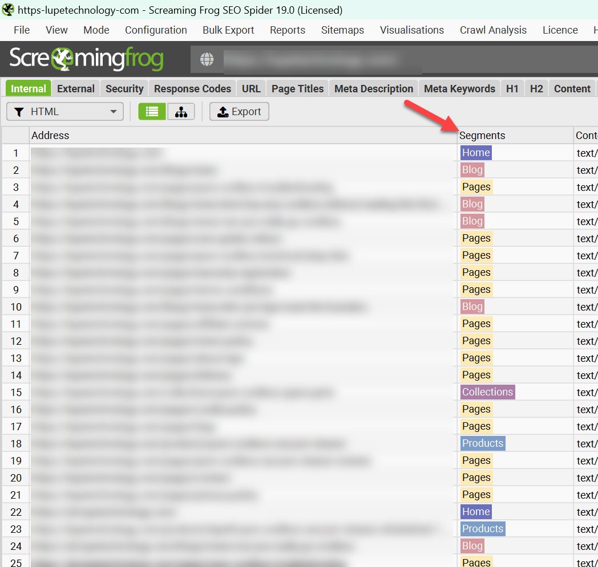Click the Export button
This screenshot has width=598, height=567.
[x=239, y=111]
